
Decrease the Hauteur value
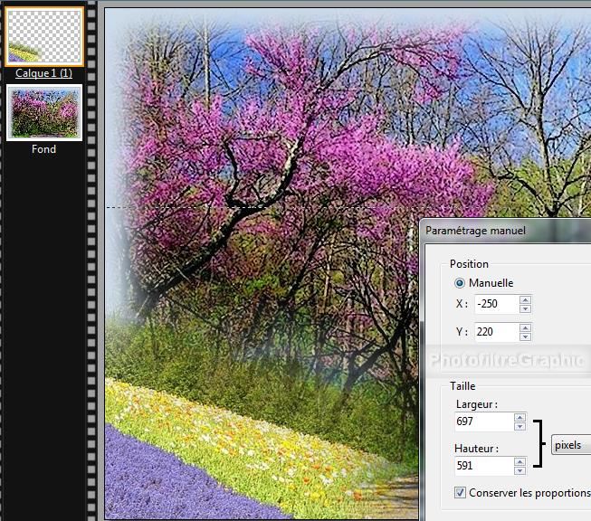(x=520, y=470)
